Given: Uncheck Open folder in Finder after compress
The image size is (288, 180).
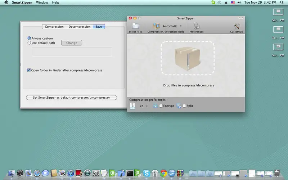Looking at the screenshot, I should pyautogui.click(x=29, y=70).
